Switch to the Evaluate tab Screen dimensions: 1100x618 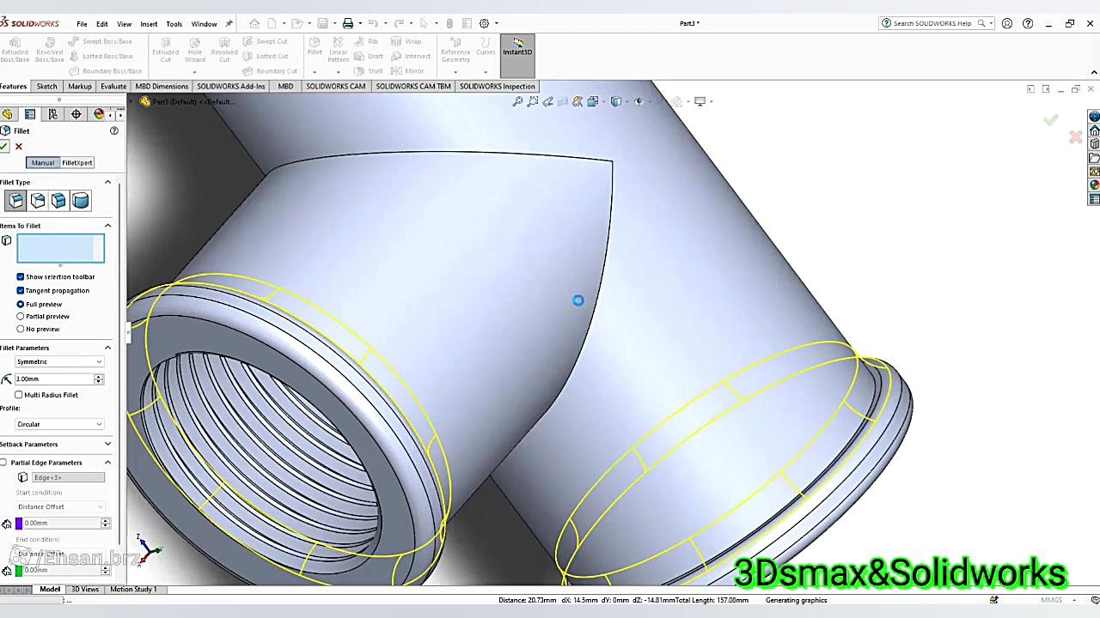[113, 86]
